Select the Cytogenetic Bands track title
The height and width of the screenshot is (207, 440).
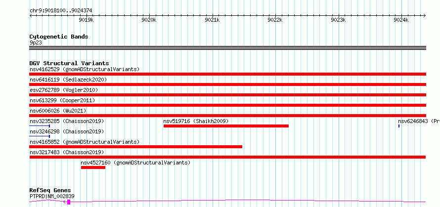(59, 37)
